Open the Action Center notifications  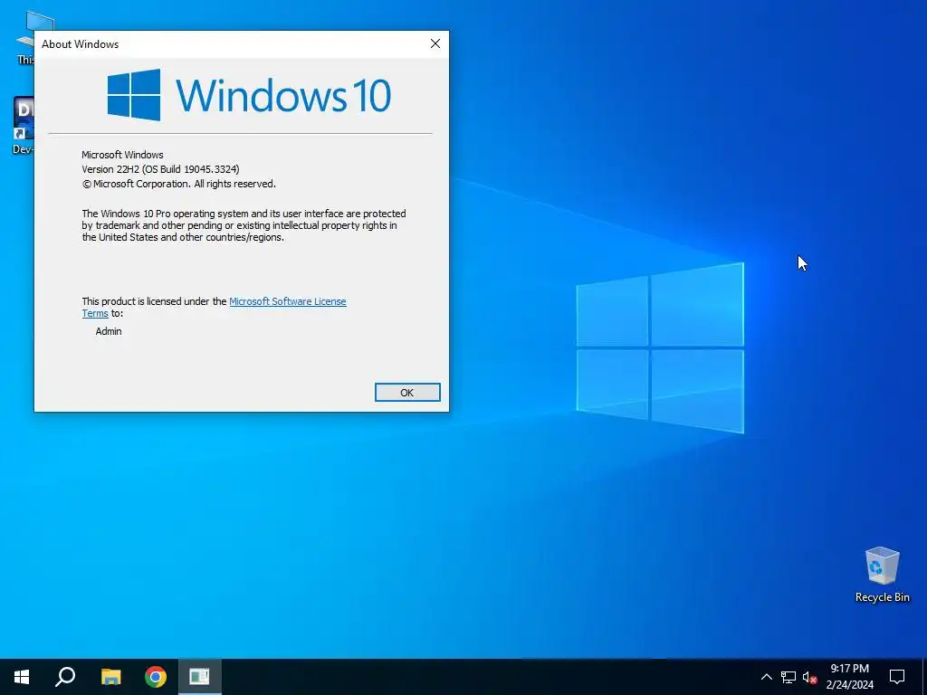(x=897, y=677)
